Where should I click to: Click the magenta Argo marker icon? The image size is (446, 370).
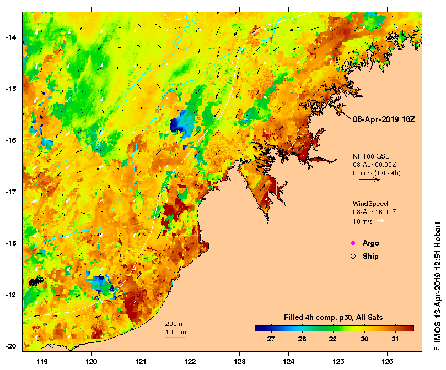[x=353, y=243]
